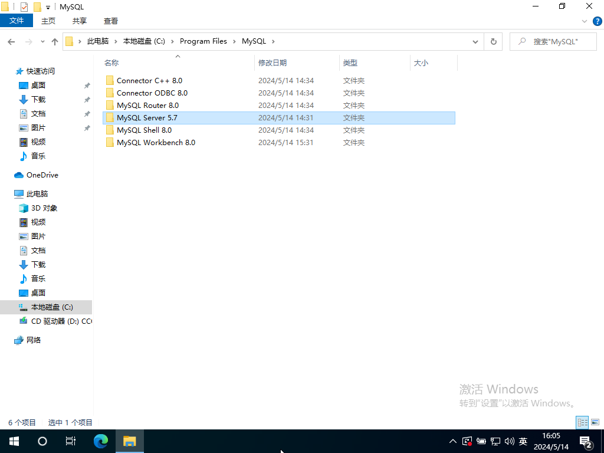Expand the address bar history dropdown
604x453 pixels.
coord(475,42)
